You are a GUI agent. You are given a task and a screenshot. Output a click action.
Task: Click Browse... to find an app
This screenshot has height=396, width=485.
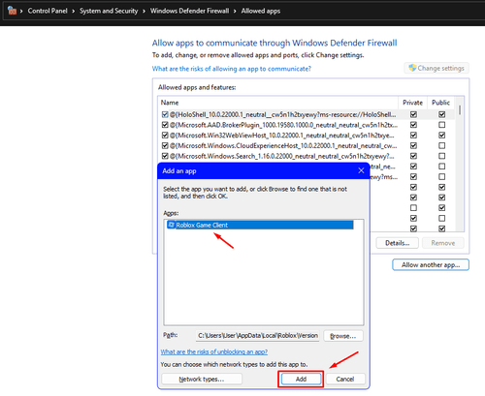click(x=343, y=336)
